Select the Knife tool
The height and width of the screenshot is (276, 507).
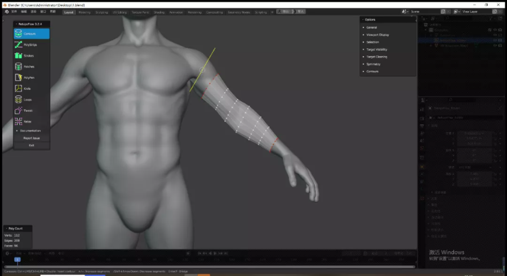coord(31,88)
